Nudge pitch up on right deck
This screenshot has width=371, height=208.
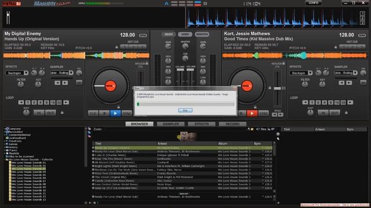click(x=281, y=115)
